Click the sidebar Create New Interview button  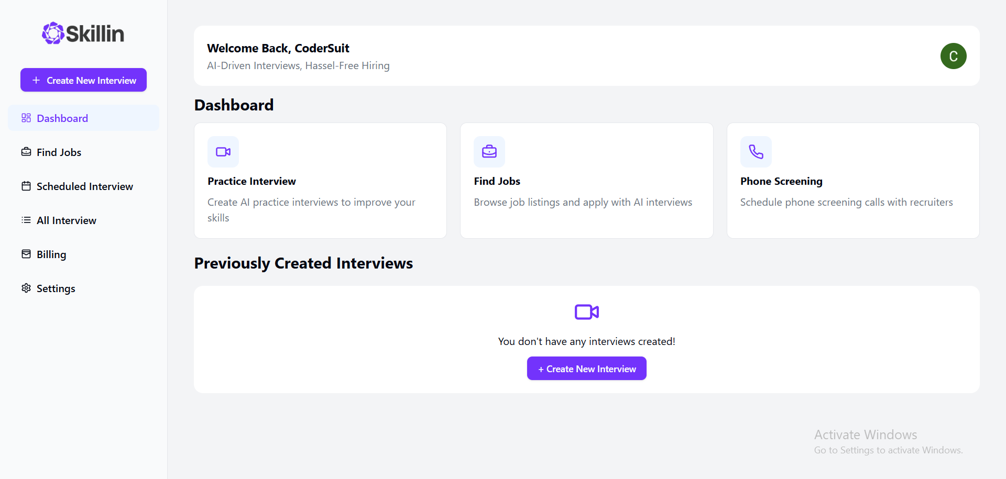pyautogui.click(x=83, y=80)
